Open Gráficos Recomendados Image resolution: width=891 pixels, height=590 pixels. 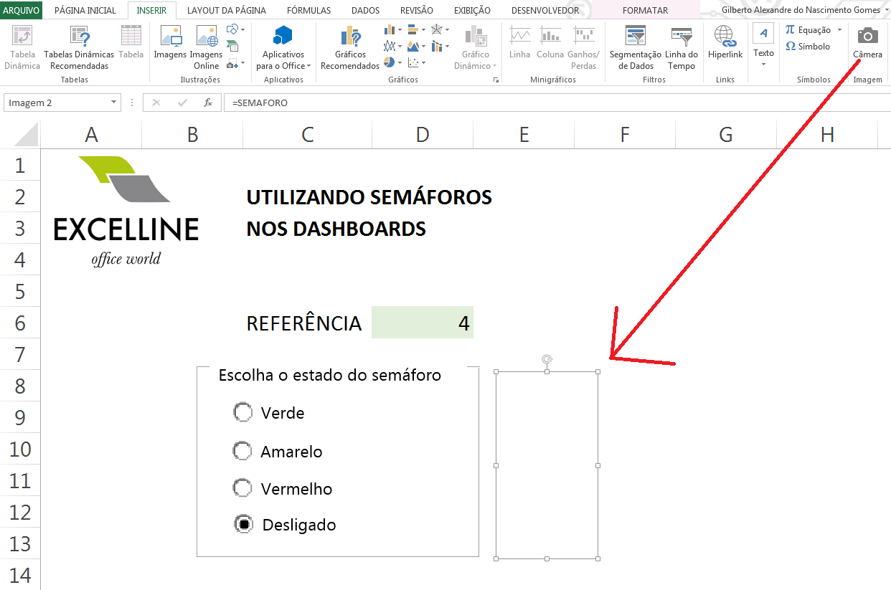(x=349, y=47)
